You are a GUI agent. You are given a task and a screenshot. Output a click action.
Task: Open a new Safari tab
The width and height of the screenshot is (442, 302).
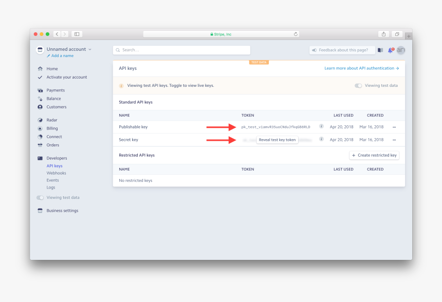(x=409, y=36)
